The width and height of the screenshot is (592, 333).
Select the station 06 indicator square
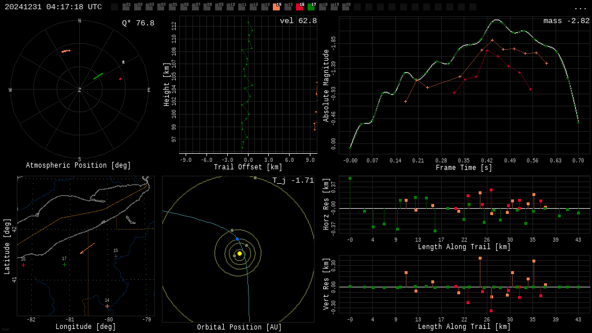[184, 7]
